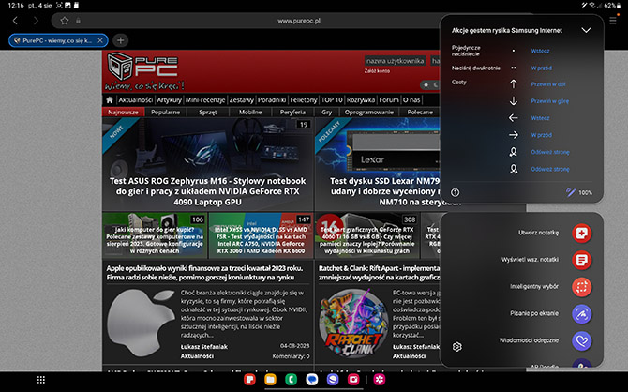The height and width of the screenshot is (392, 628).
Task: Tap the S Pen battery 100% indicator
Action: [x=579, y=192]
